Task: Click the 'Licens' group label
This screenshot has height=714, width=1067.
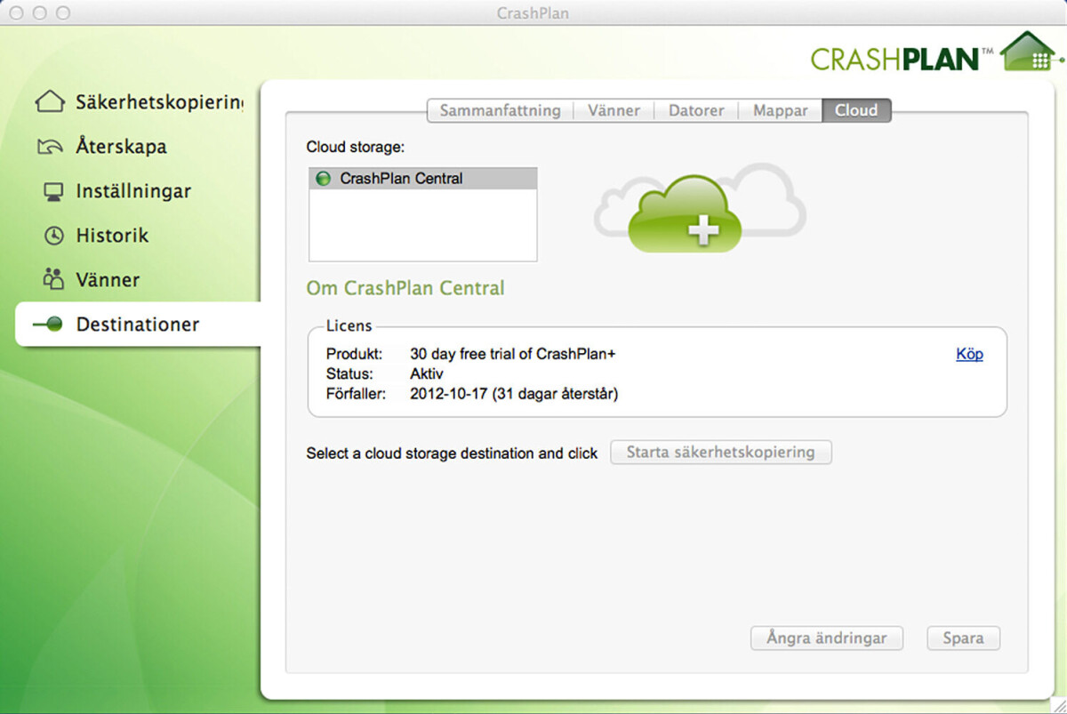Action: click(x=349, y=326)
